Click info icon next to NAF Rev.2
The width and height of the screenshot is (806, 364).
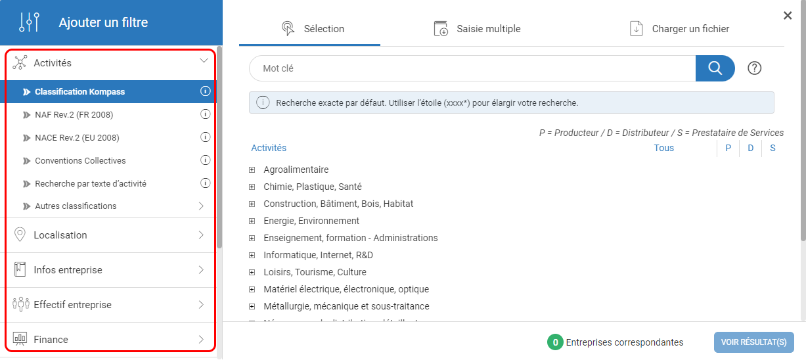click(205, 114)
